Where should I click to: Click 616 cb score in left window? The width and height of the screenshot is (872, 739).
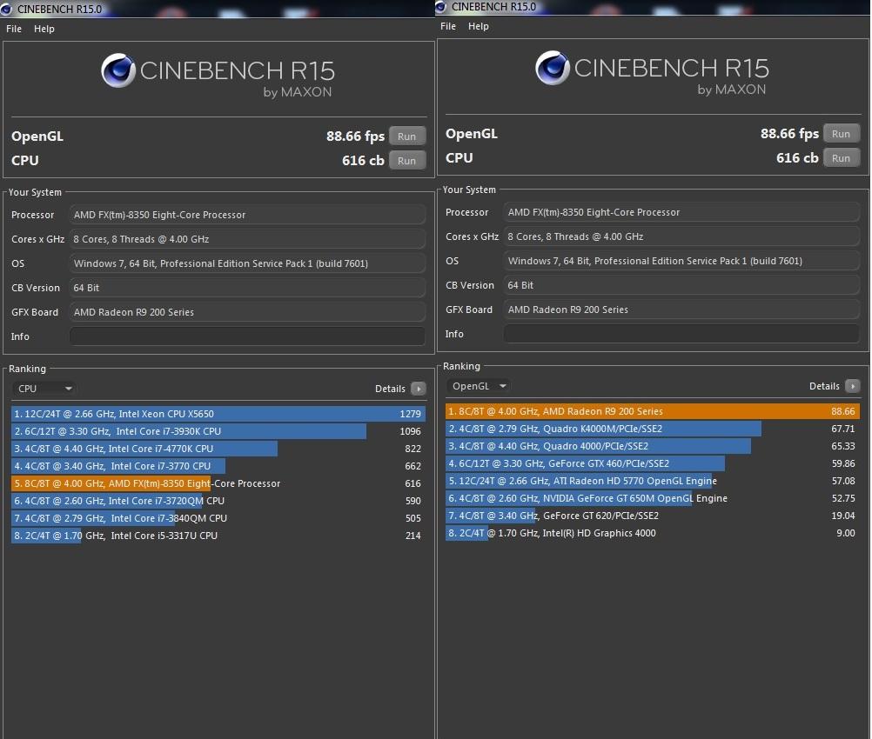(x=363, y=161)
